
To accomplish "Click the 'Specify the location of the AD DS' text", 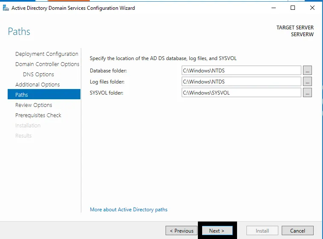I will click(x=163, y=58).
